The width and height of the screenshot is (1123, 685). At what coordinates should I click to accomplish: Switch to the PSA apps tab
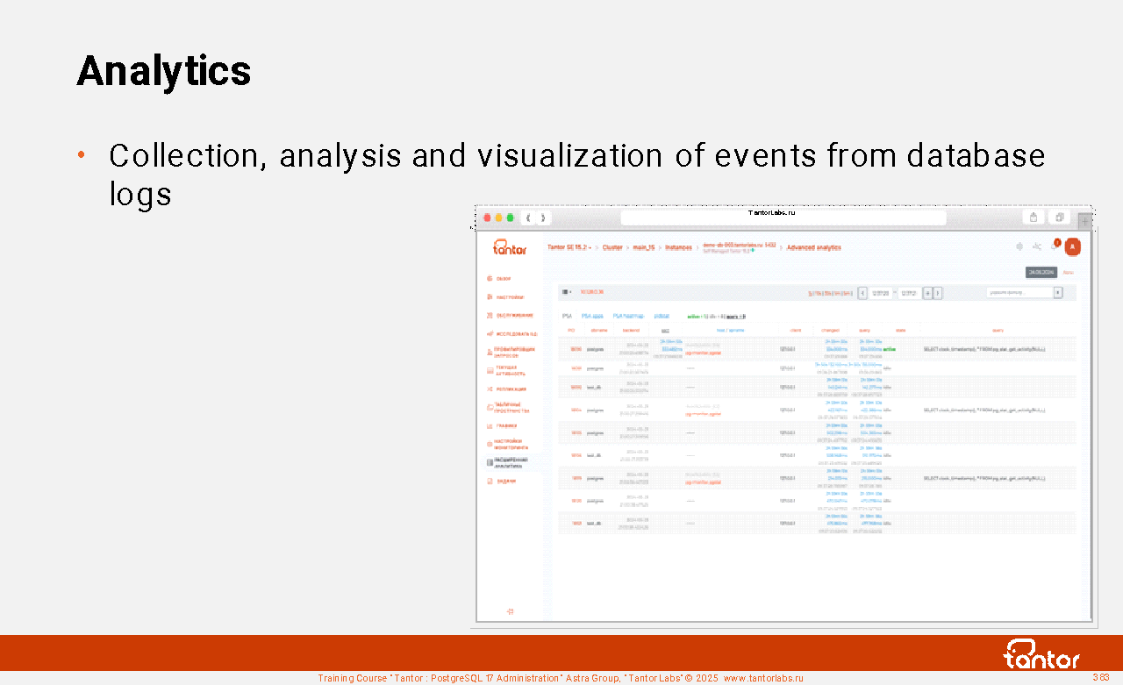592,316
